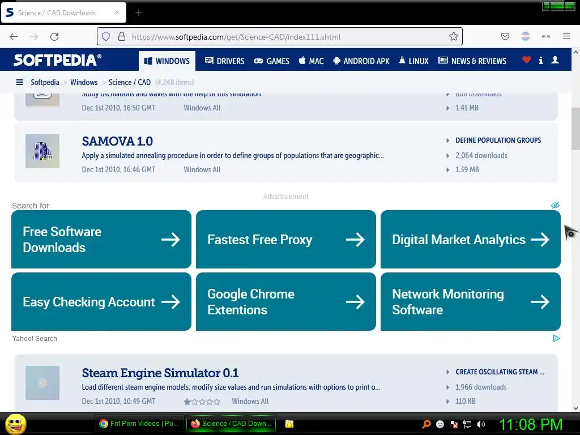Open Steam Engine Simulator 0.1 link

[x=160, y=373]
